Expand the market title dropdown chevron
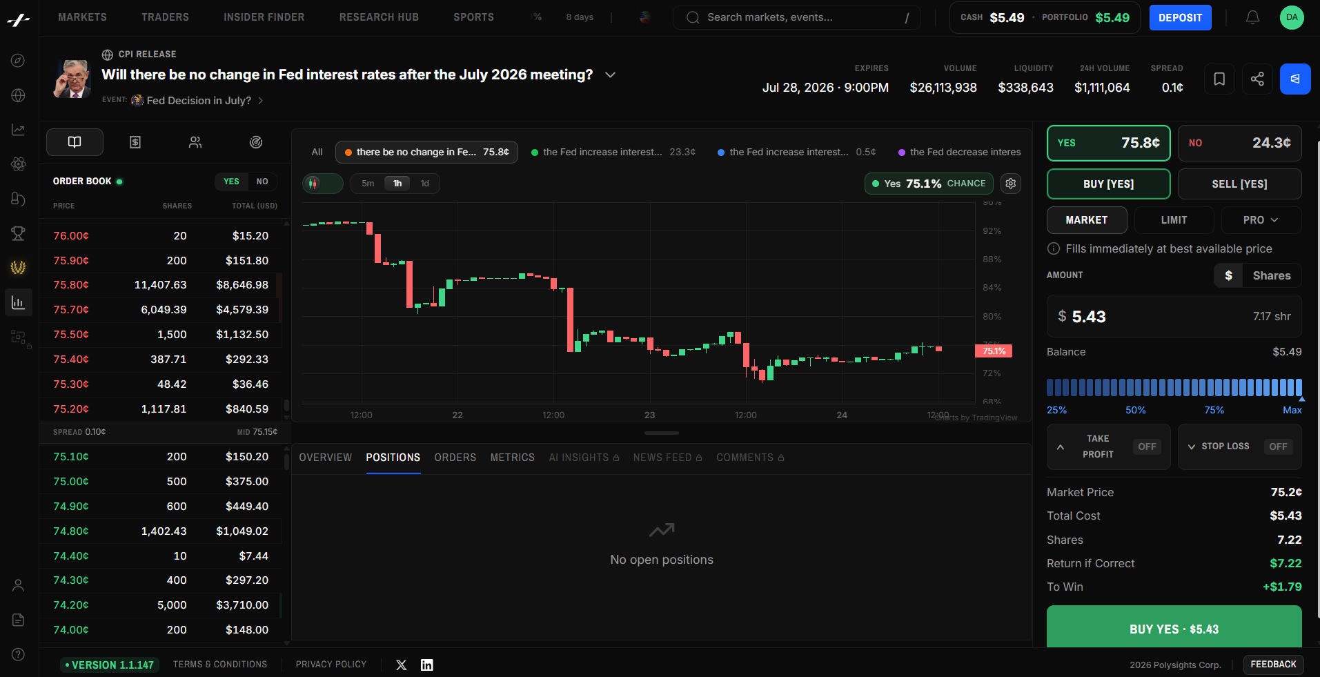Screen dimensions: 1320x677 pyautogui.click(x=610, y=75)
